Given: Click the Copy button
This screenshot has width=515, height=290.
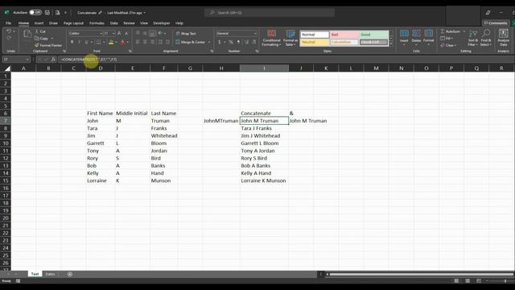Looking at the screenshot, I should [41, 39].
